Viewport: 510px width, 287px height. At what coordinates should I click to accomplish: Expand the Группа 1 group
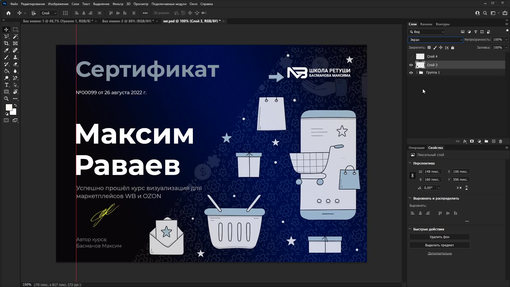click(x=417, y=73)
